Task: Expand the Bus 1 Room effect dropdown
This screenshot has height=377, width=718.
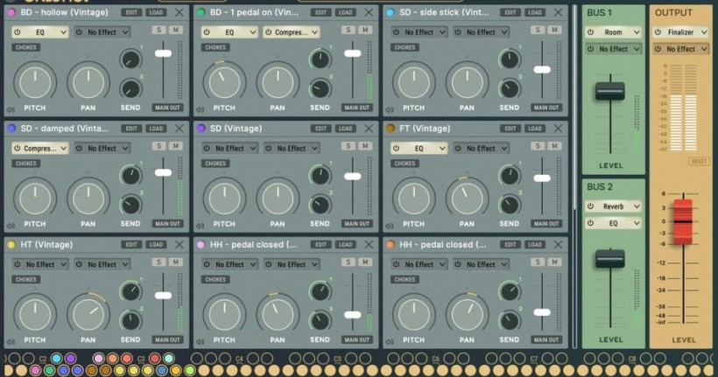Action: (x=618, y=32)
